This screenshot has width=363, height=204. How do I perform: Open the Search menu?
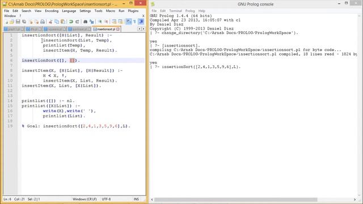pos(26,11)
